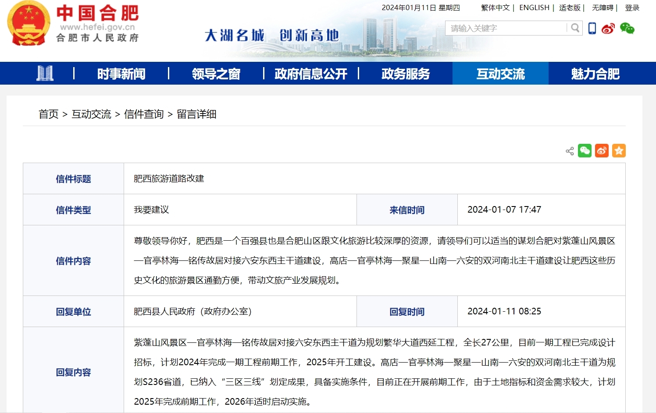Viewport: 656px width, 413px height.
Task: Switch to the 互动交流 navigation tab
Action: [x=500, y=74]
